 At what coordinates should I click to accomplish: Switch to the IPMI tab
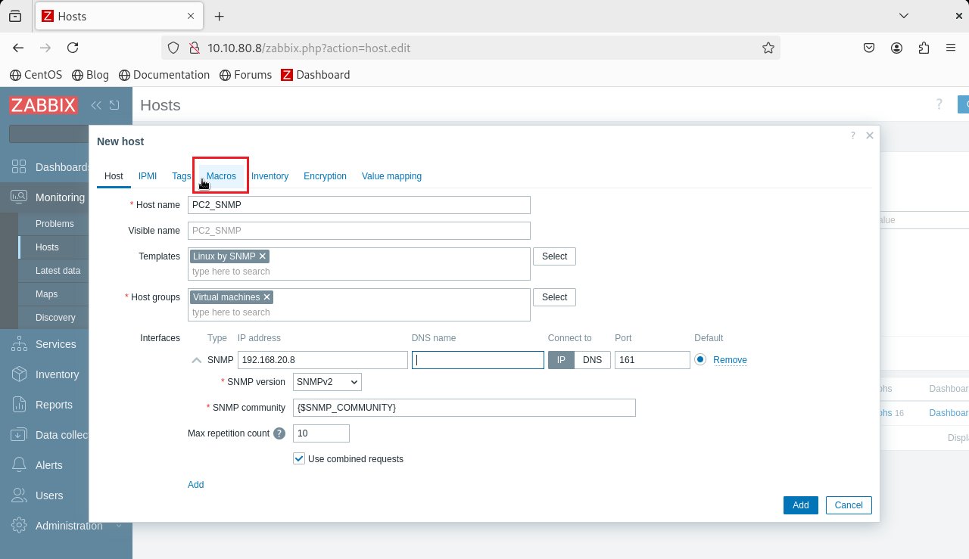tap(148, 176)
